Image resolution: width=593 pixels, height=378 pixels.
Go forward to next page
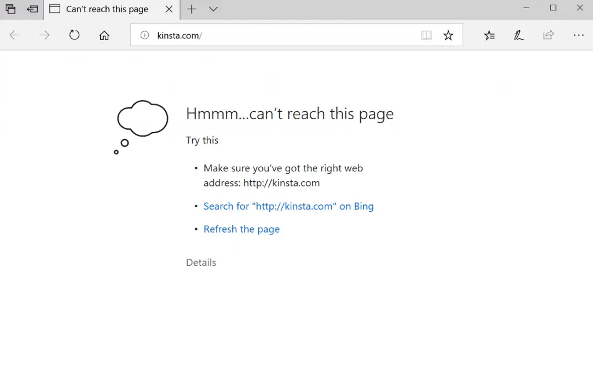[44, 35]
